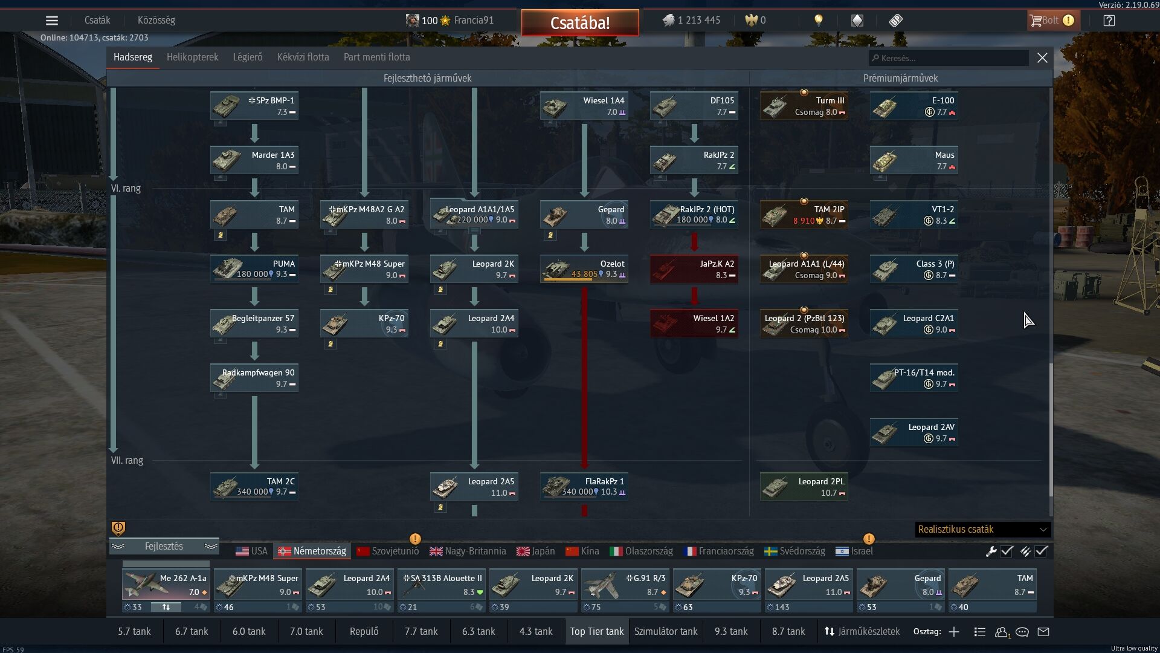Click swap arrows under Me 262 A-1a
Screen dimensions: 1160x653
[166, 607]
